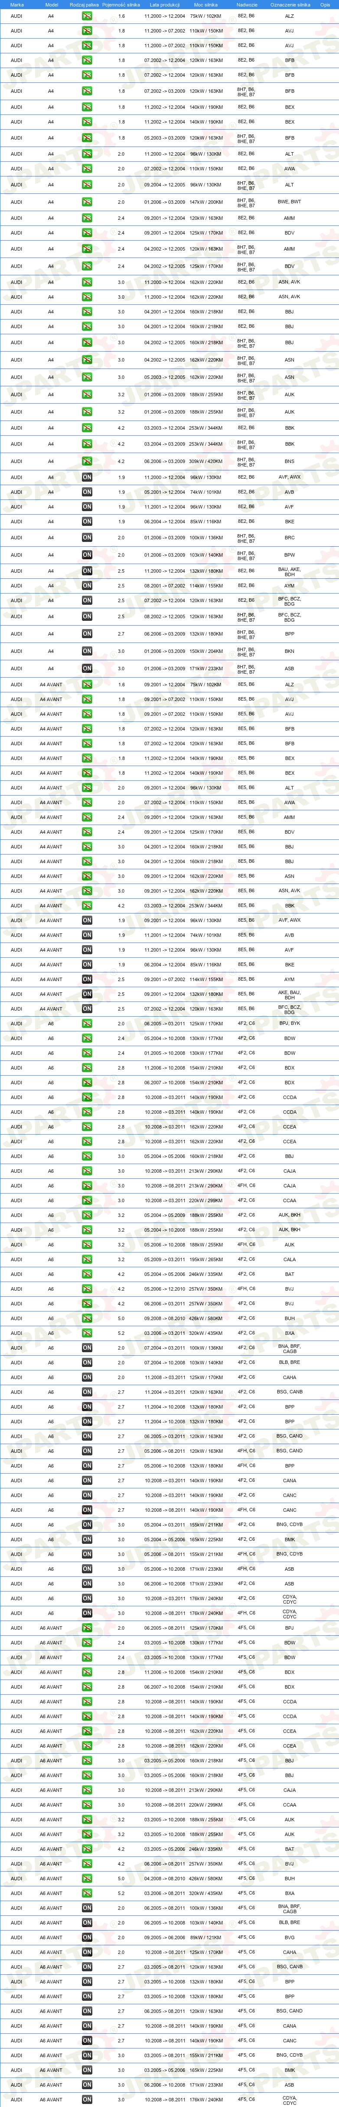
Task: Click diesel icon in A4 Avant AYM row
Action: (x=87, y=980)
